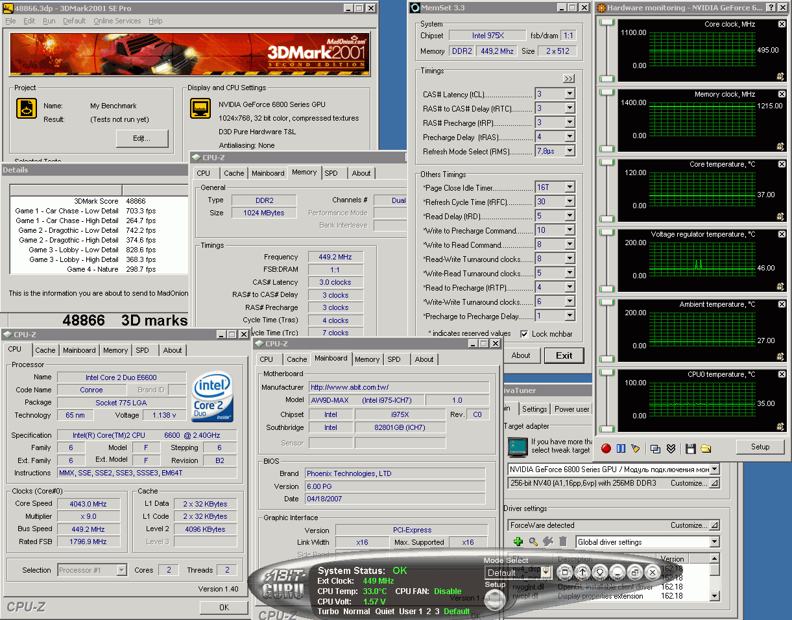Open 3DMark Online Services menu
The image size is (792, 620).
pyautogui.click(x=117, y=21)
